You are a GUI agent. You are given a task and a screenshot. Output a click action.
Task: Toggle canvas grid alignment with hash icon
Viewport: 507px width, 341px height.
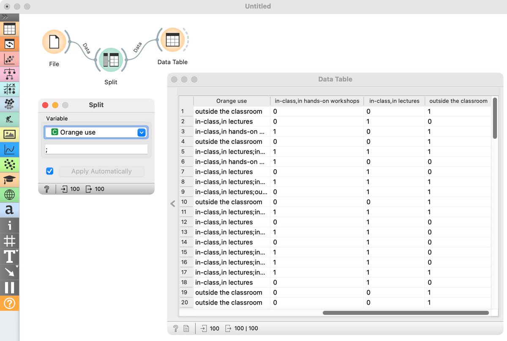[9, 241]
